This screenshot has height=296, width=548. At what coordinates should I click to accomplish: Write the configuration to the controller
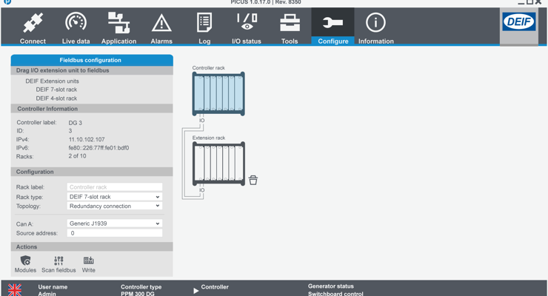(x=89, y=263)
